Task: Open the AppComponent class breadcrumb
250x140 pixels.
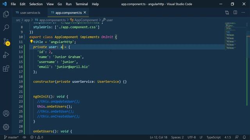Action: [84, 20]
